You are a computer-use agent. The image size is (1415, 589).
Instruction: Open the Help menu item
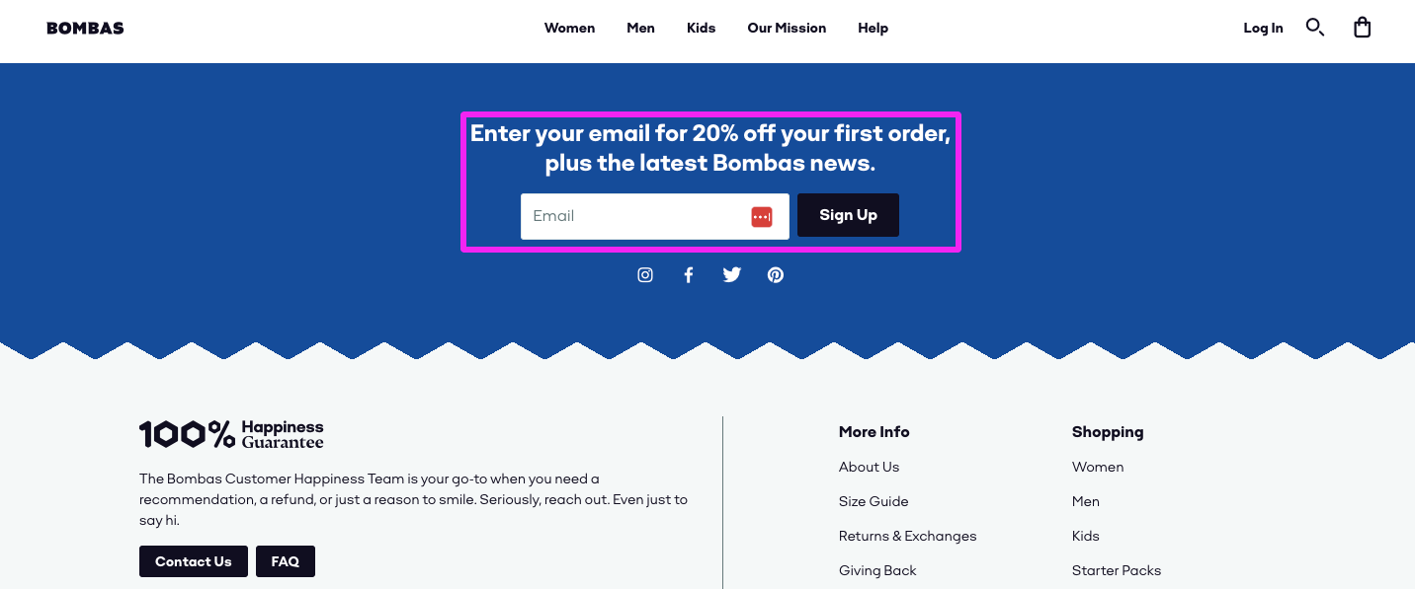[873, 28]
